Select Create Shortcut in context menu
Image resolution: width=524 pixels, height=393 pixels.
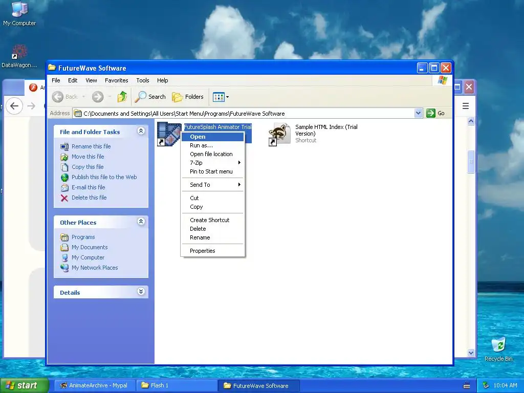[212, 220]
